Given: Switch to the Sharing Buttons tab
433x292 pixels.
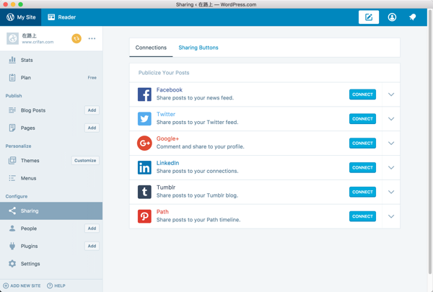Looking at the screenshot, I should pyautogui.click(x=198, y=48).
